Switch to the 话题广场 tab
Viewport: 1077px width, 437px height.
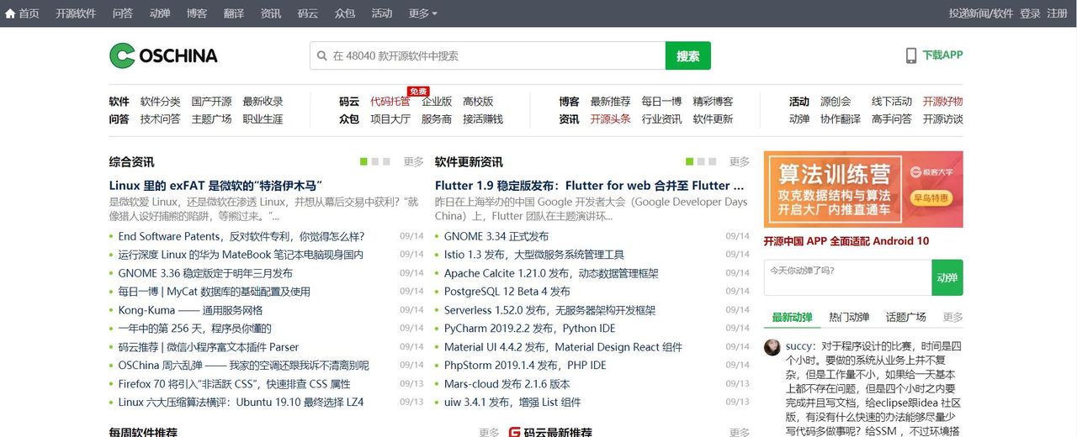pyautogui.click(x=906, y=317)
